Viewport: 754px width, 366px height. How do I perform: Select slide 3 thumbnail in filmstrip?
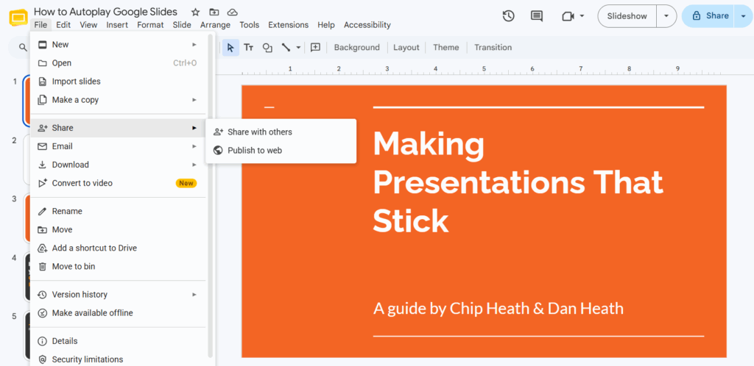[x=27, y=219]
